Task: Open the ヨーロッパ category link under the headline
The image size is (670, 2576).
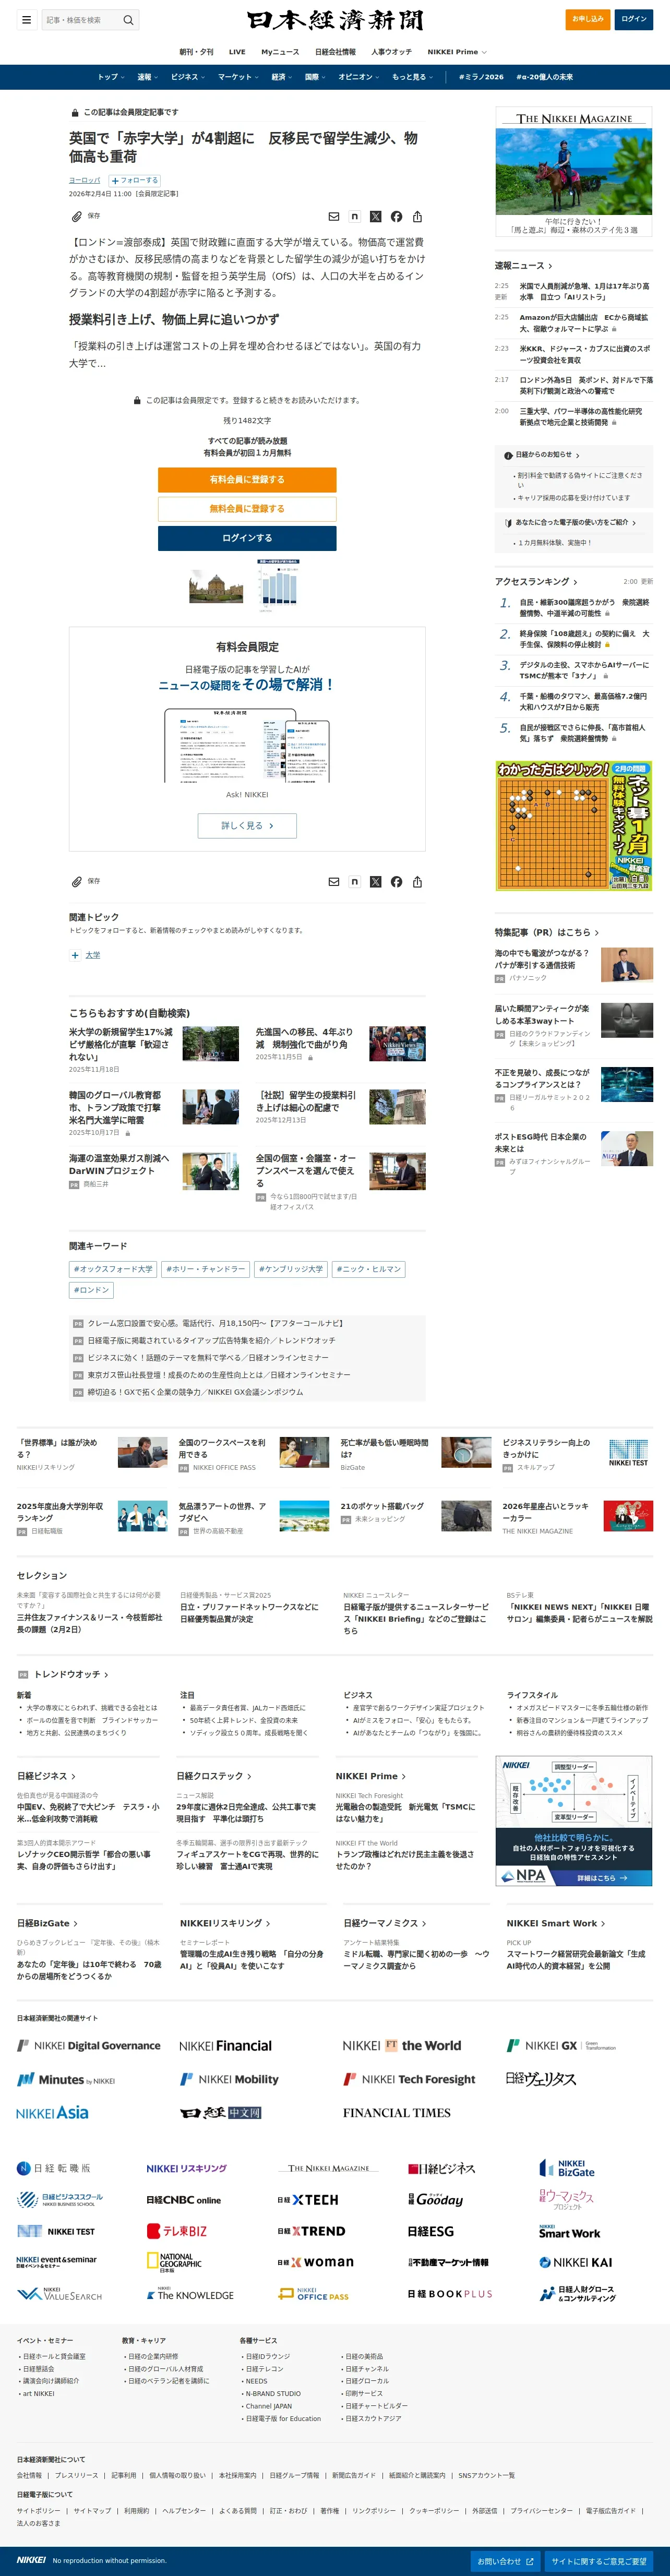Action: 85,180
